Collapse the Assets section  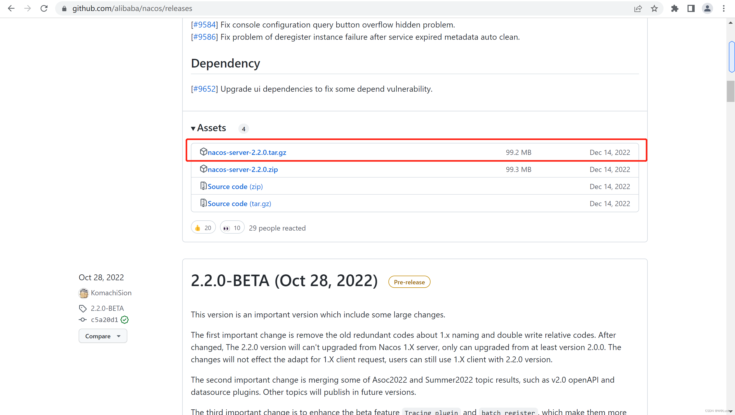(x=209, y=128)
